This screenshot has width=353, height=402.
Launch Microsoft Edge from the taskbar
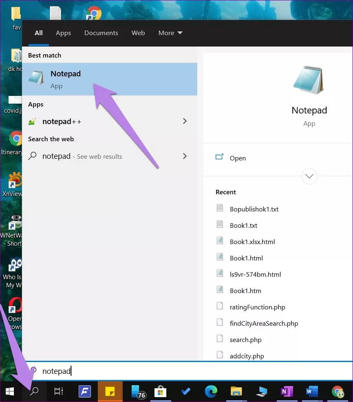211,391
